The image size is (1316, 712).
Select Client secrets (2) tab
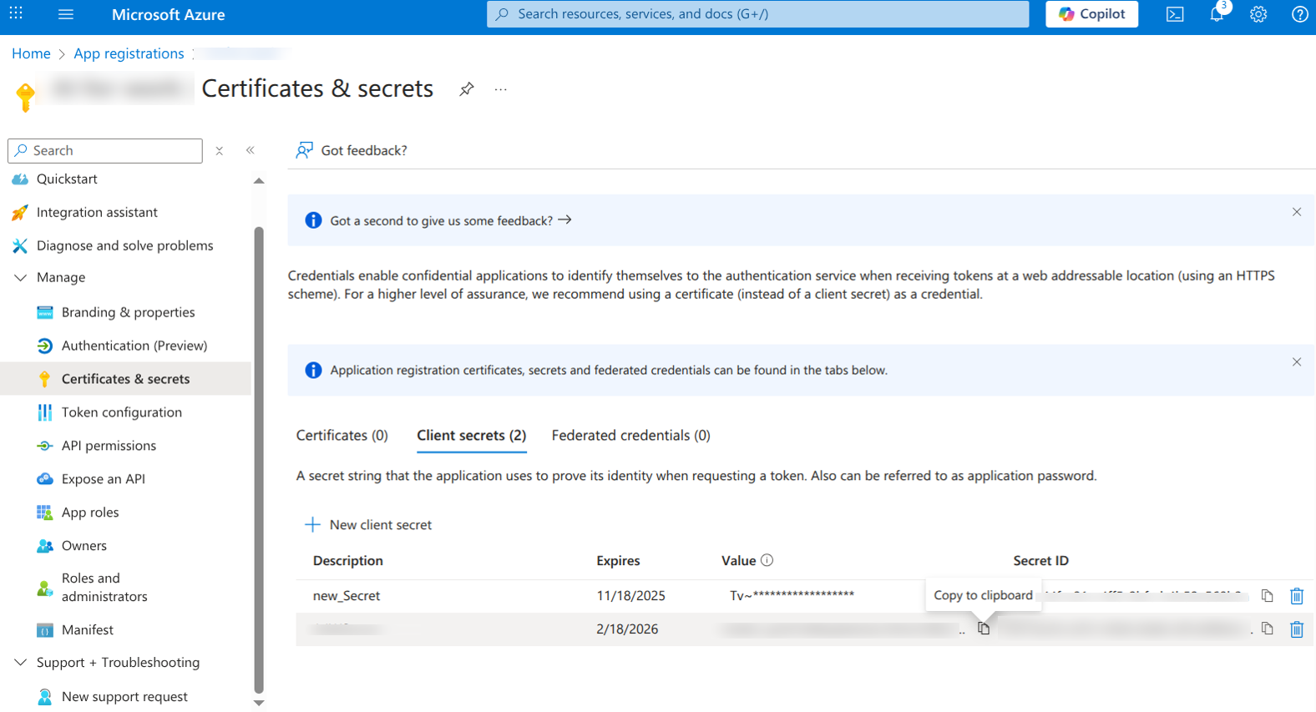tap(472, 436)
